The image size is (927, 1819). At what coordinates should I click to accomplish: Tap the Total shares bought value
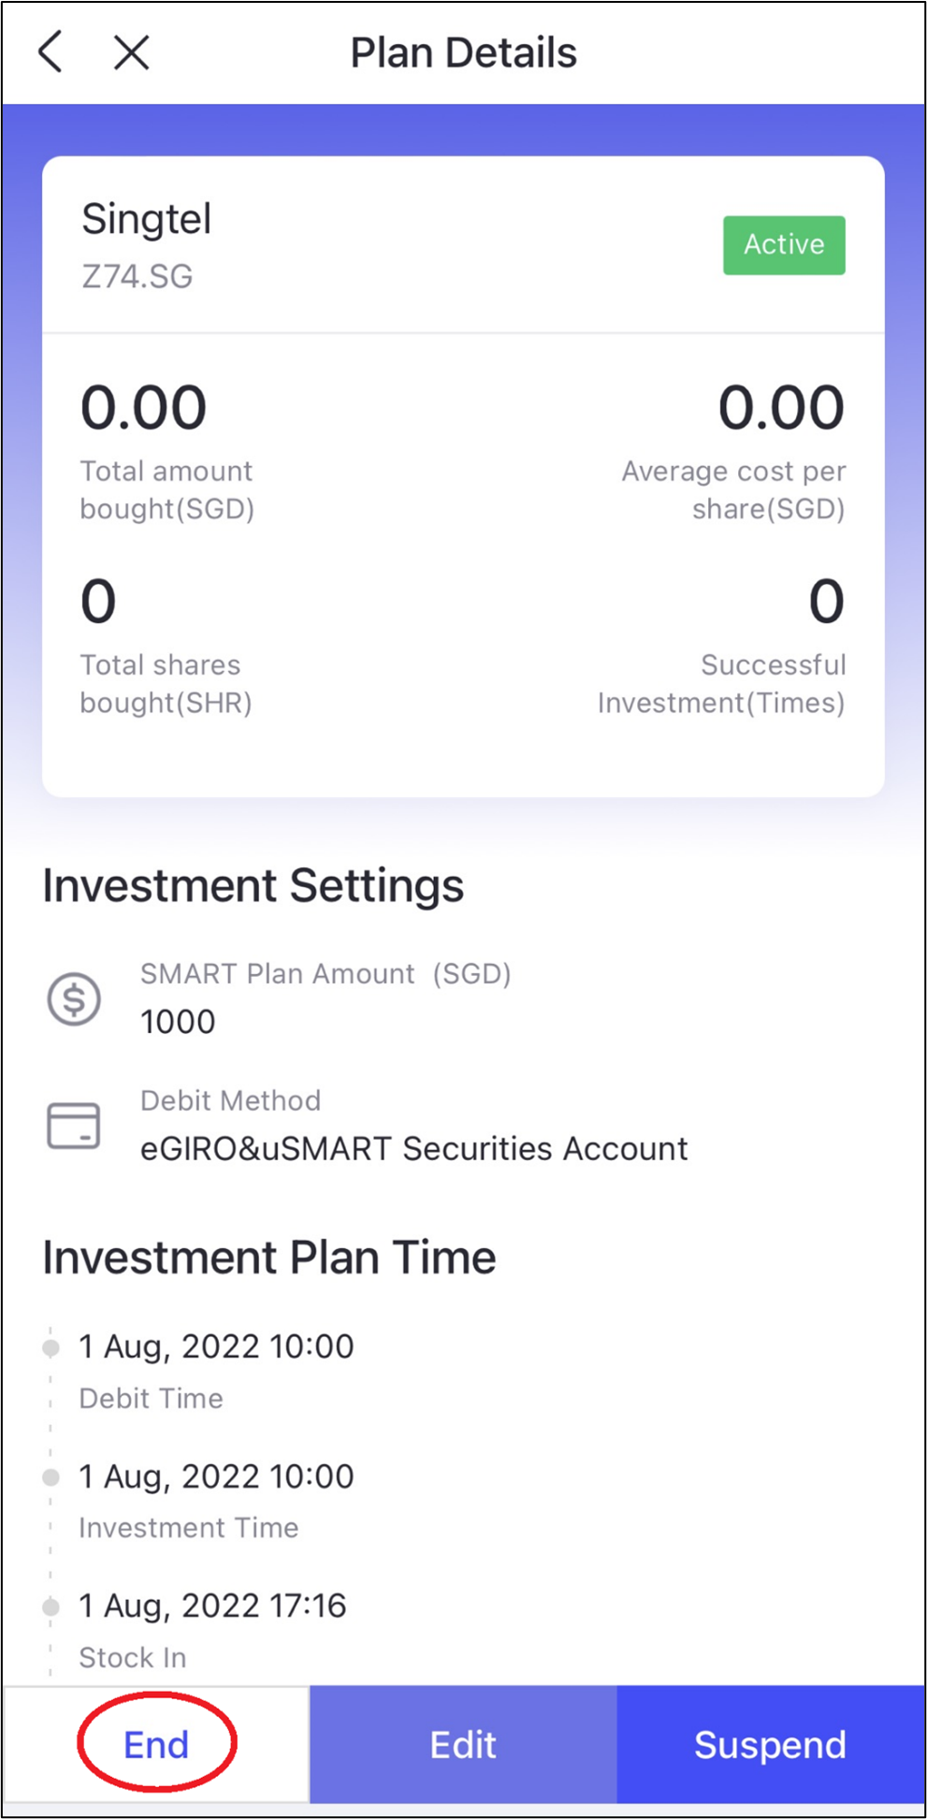click(98, 601)
